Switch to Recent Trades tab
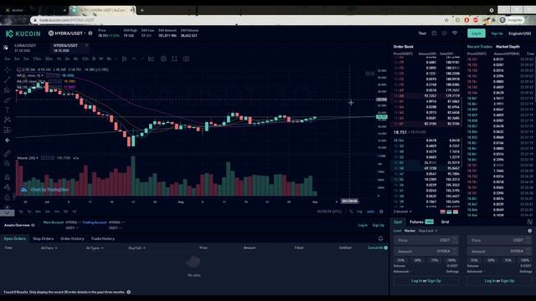 tap(480, 47)
